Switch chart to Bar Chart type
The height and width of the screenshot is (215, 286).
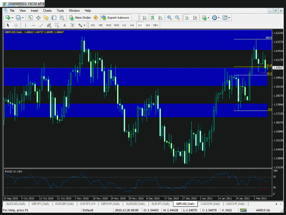pos(145,18)
